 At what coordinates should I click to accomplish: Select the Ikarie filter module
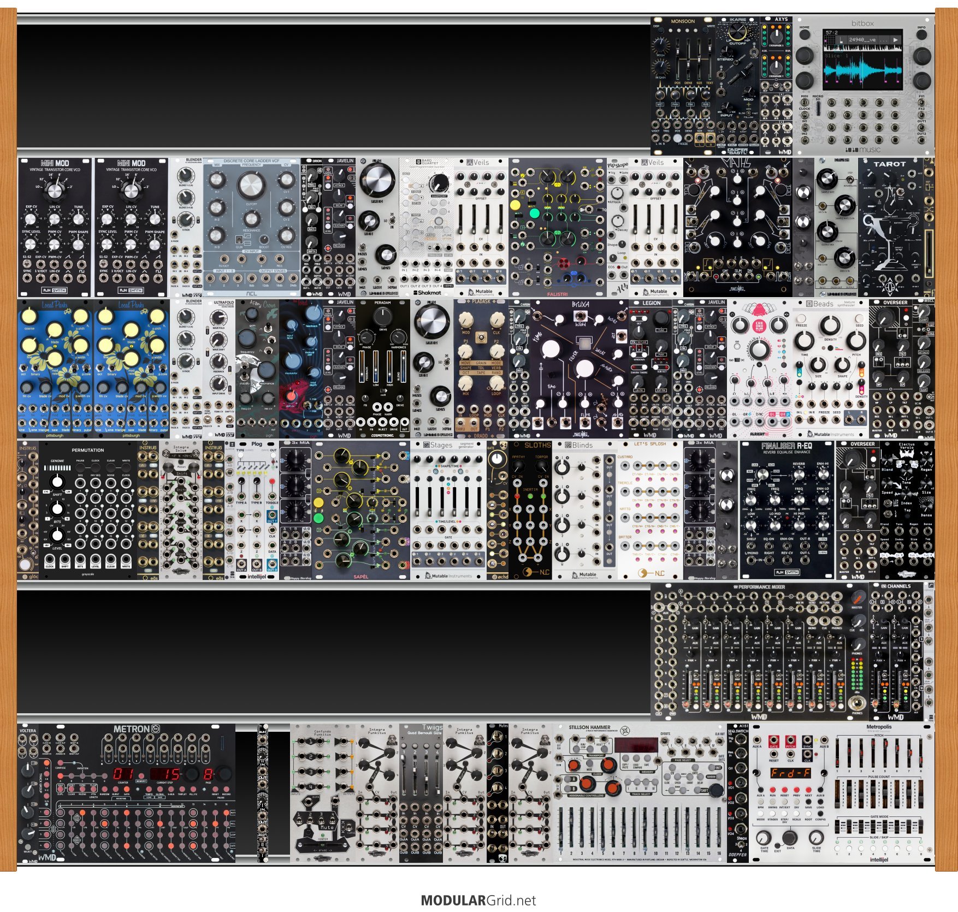(737, 86)
